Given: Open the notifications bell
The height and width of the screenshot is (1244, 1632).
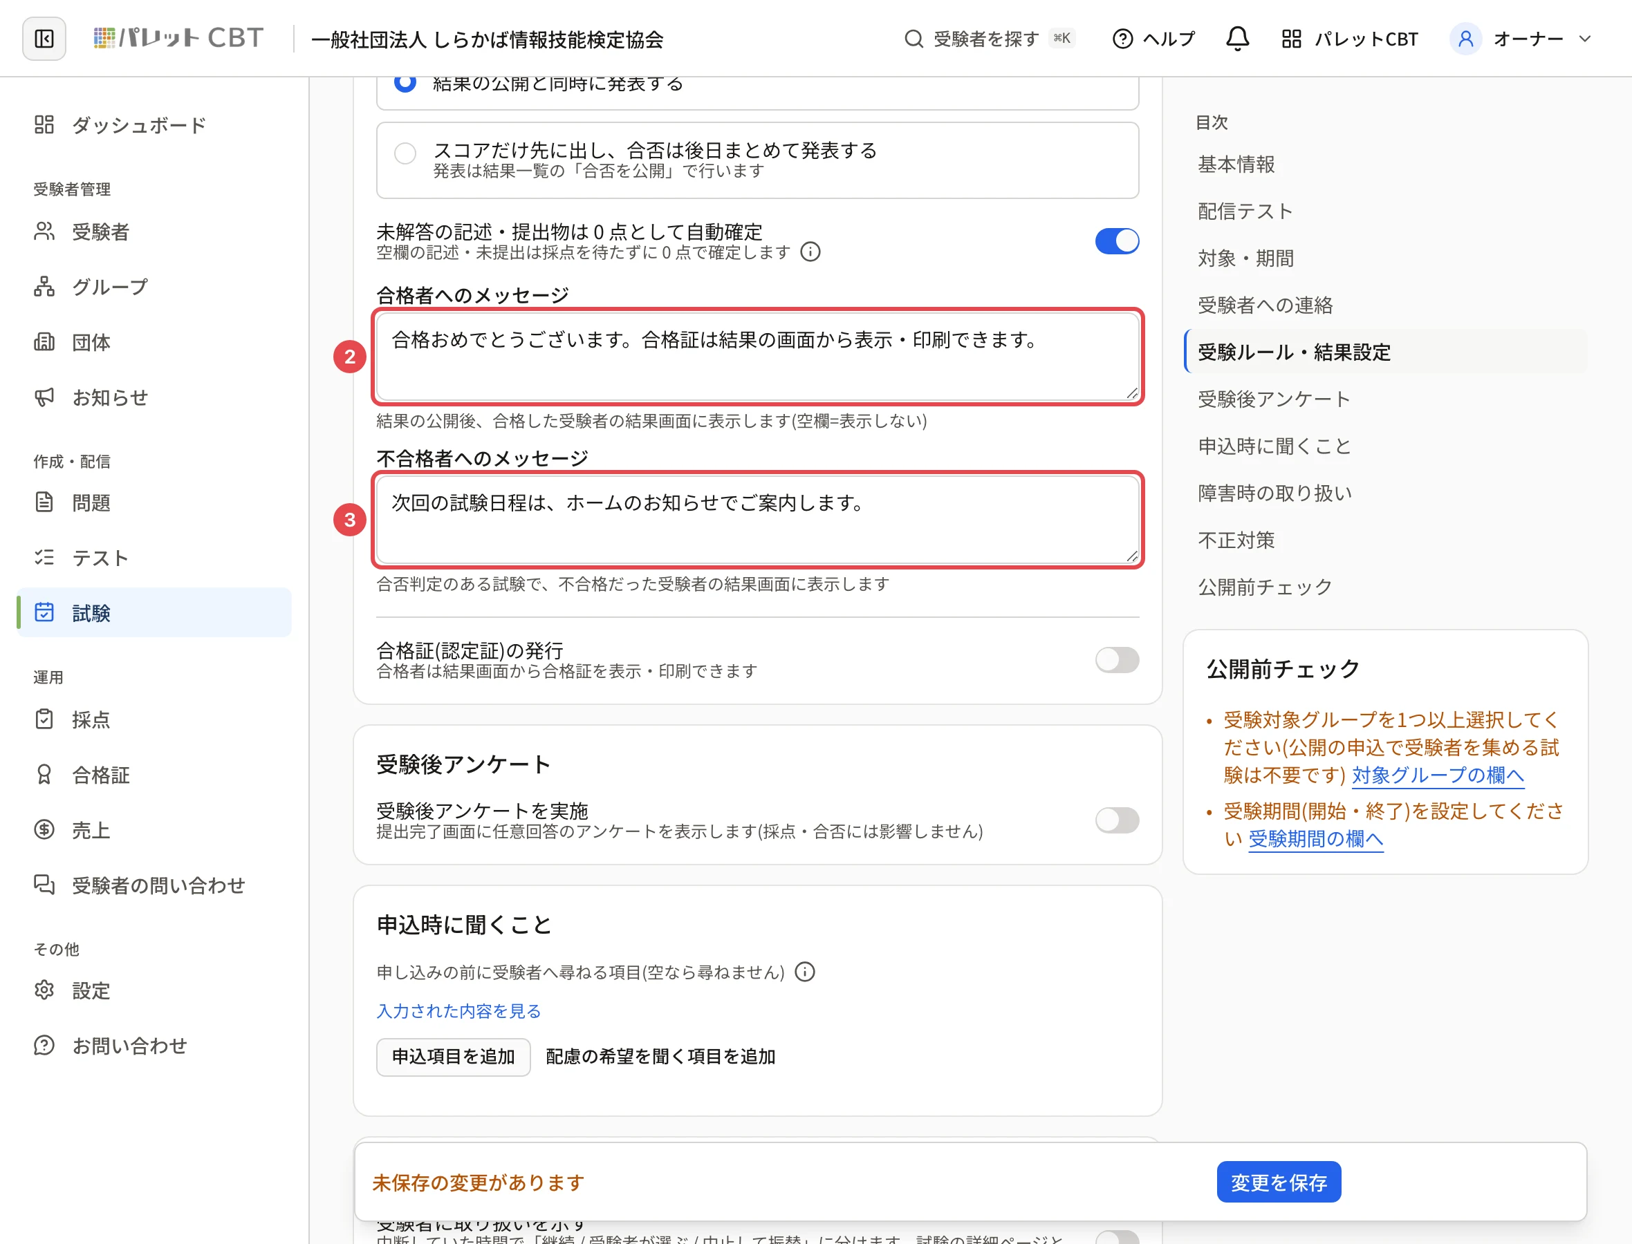Looking at the screenshot, I should (1237, 39).
